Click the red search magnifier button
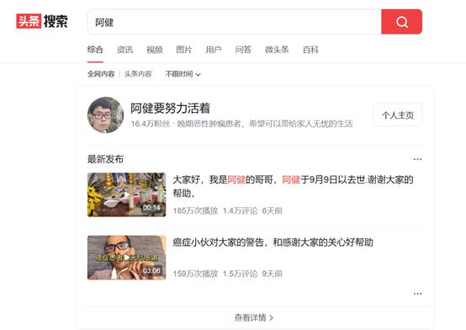Screen dimensions: 466x330 (x=401, y=22)
